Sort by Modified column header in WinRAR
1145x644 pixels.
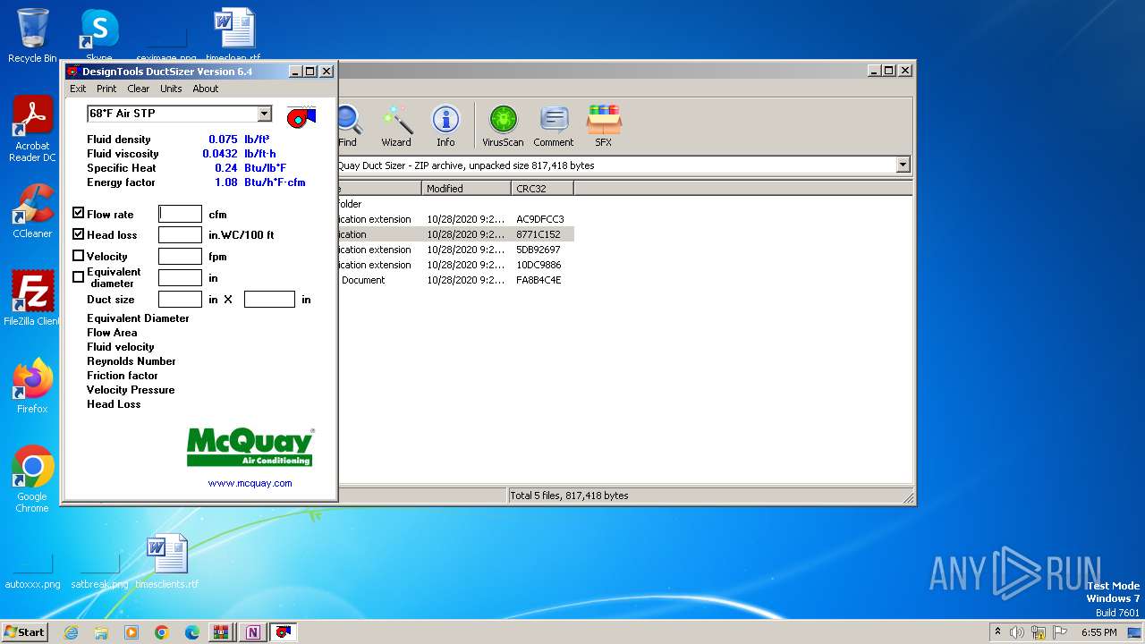coord(466,188)
